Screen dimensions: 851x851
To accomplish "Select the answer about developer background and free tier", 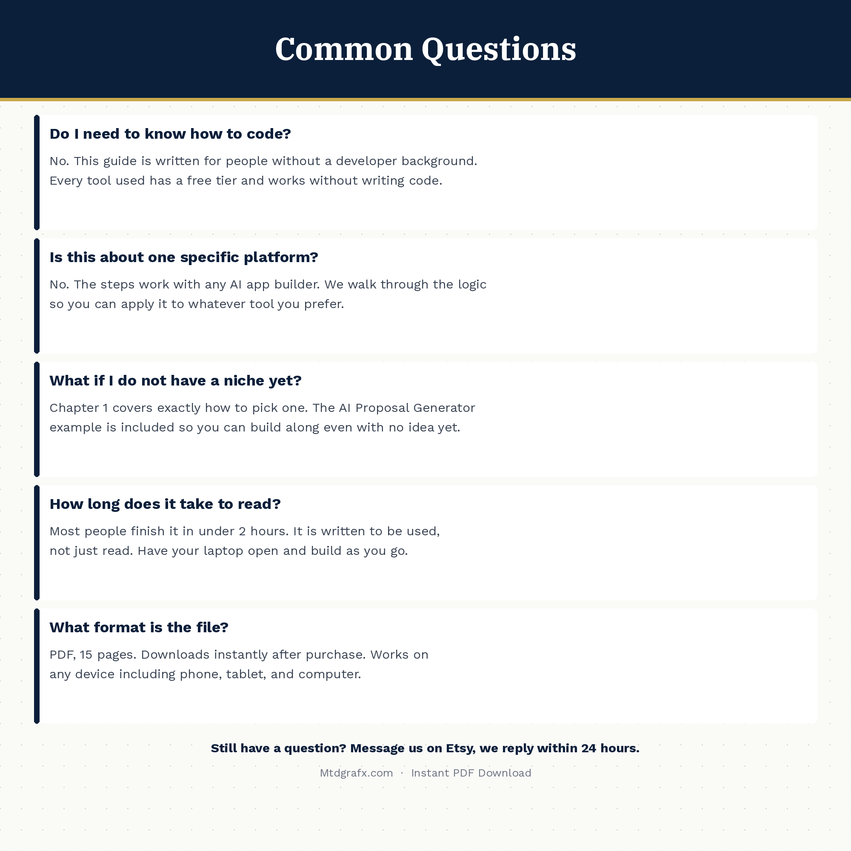I will [263, 171].
